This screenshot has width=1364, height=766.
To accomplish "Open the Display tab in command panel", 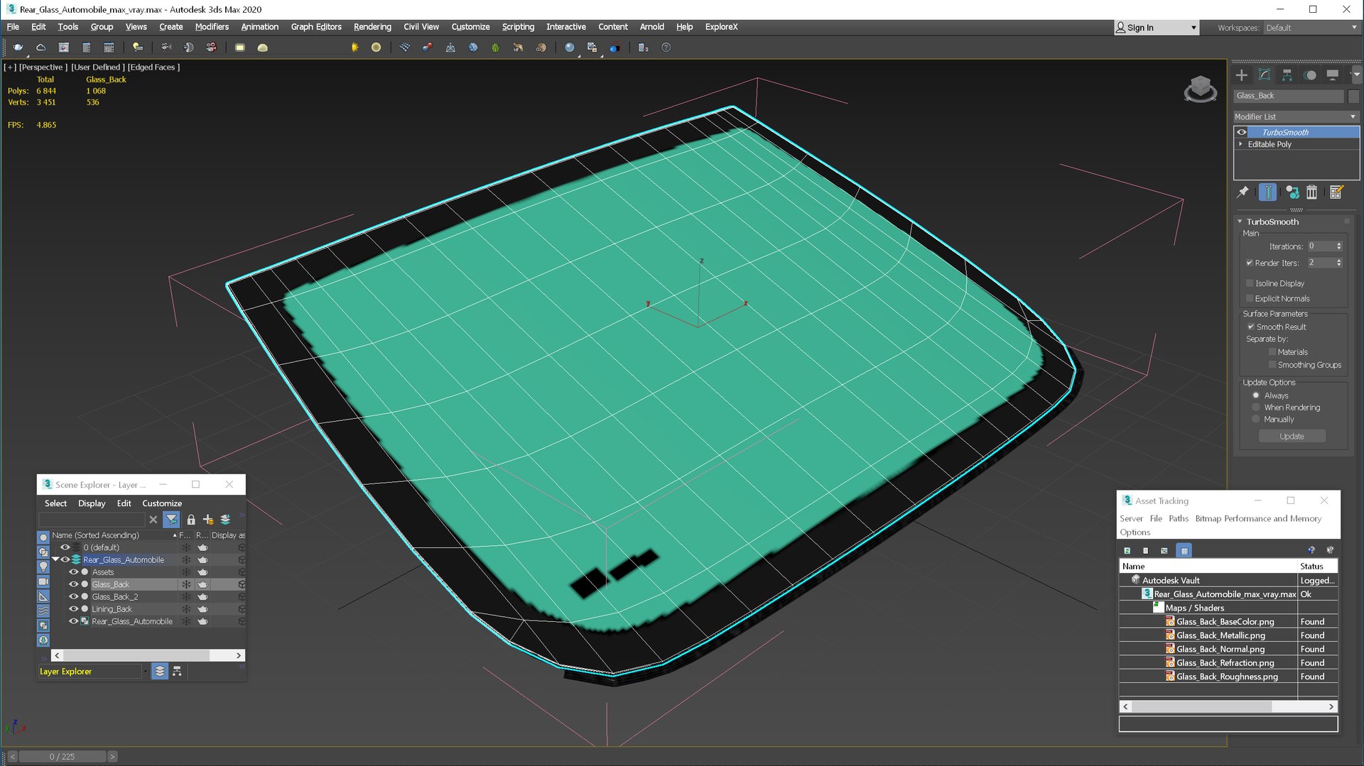I will point(1333,75).
